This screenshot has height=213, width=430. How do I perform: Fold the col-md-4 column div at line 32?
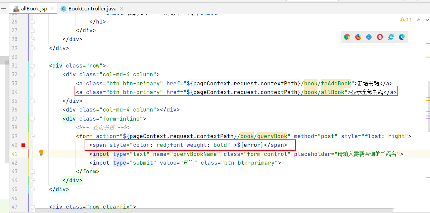tap(33, 75)
